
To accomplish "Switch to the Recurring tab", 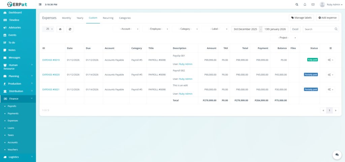I will [108, 18].
